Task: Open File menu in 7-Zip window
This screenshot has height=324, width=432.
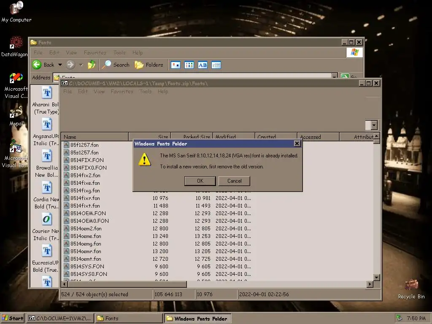Action: 67,92
